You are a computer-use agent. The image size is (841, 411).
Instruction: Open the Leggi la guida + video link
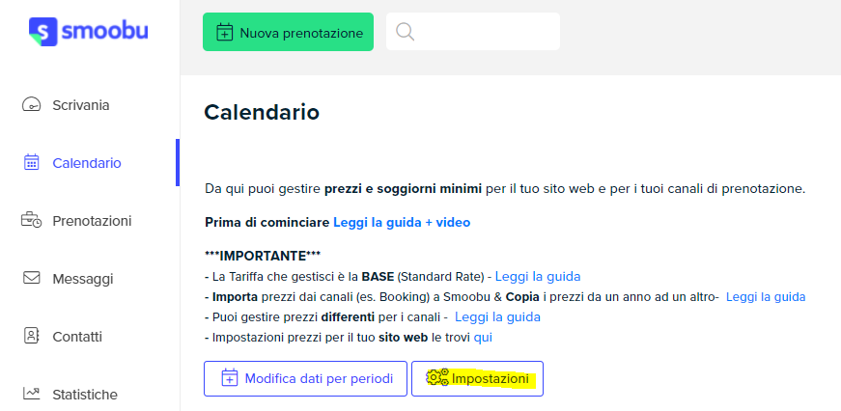pyautogui.click(x=402, y=222)
